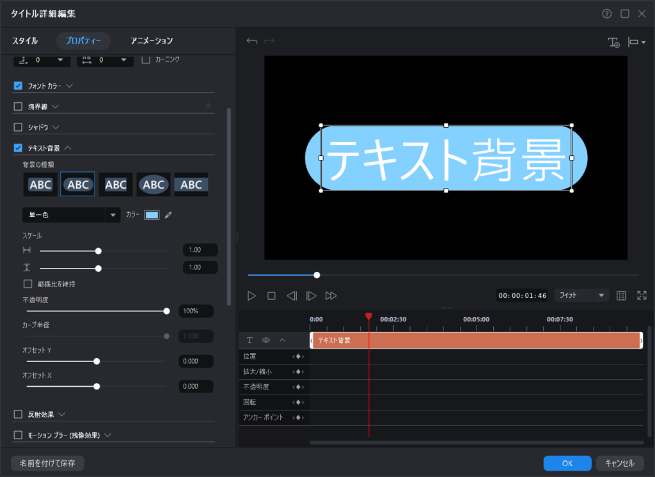This screenshot has height=477, width=655.
Task: Click the light blue カラー swatch
Action: [x=152, y=215]
